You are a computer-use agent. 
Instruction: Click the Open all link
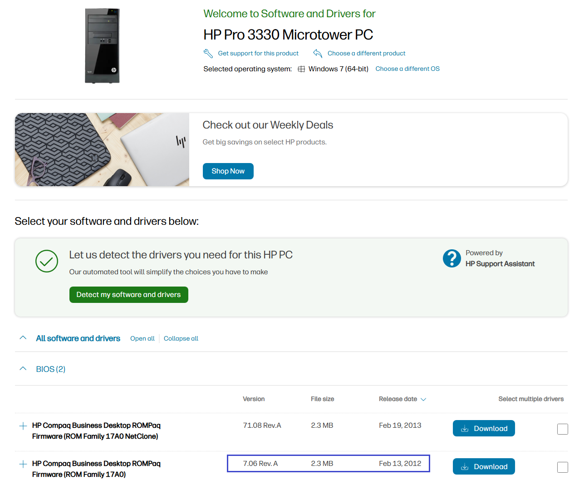click(x=142, y=338)
